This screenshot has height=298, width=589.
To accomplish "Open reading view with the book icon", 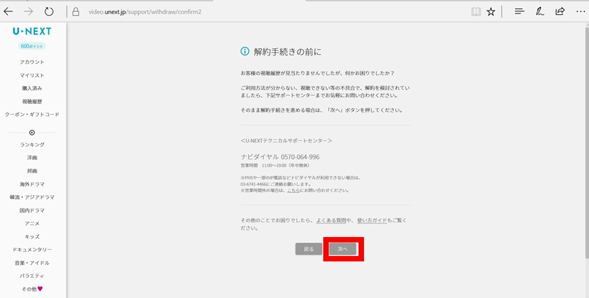I will [x=476, y=12].
